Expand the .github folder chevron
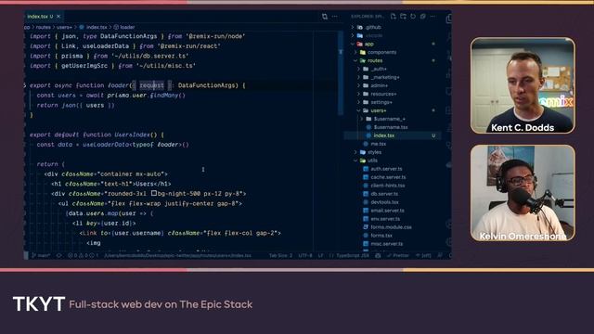This screenshot has height=334, width=594. (x=353, y=27)
